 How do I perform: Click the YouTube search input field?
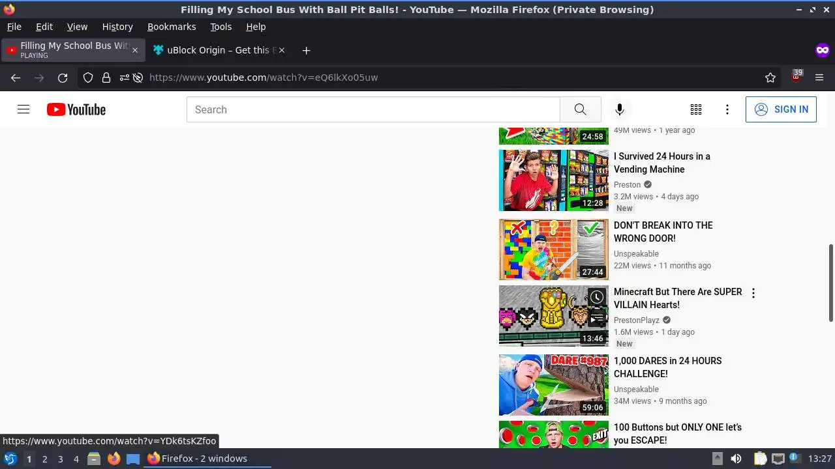[x=373, y=109]
